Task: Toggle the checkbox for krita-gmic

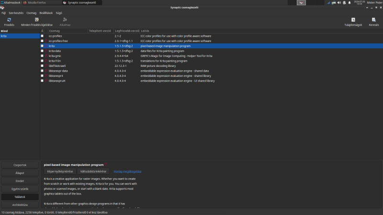Action: point(42,56)
